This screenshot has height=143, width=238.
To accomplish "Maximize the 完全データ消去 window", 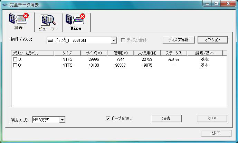I will point(216,4).
